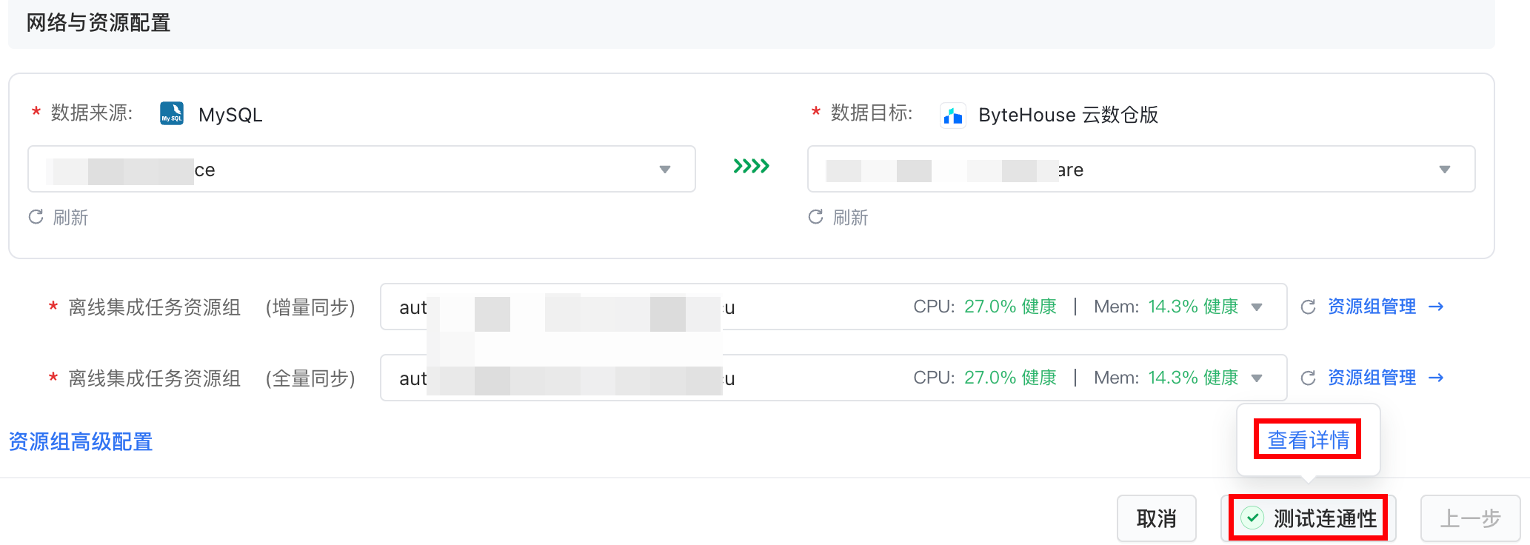Click the 网络与资源配置 section header

point(98,23)
